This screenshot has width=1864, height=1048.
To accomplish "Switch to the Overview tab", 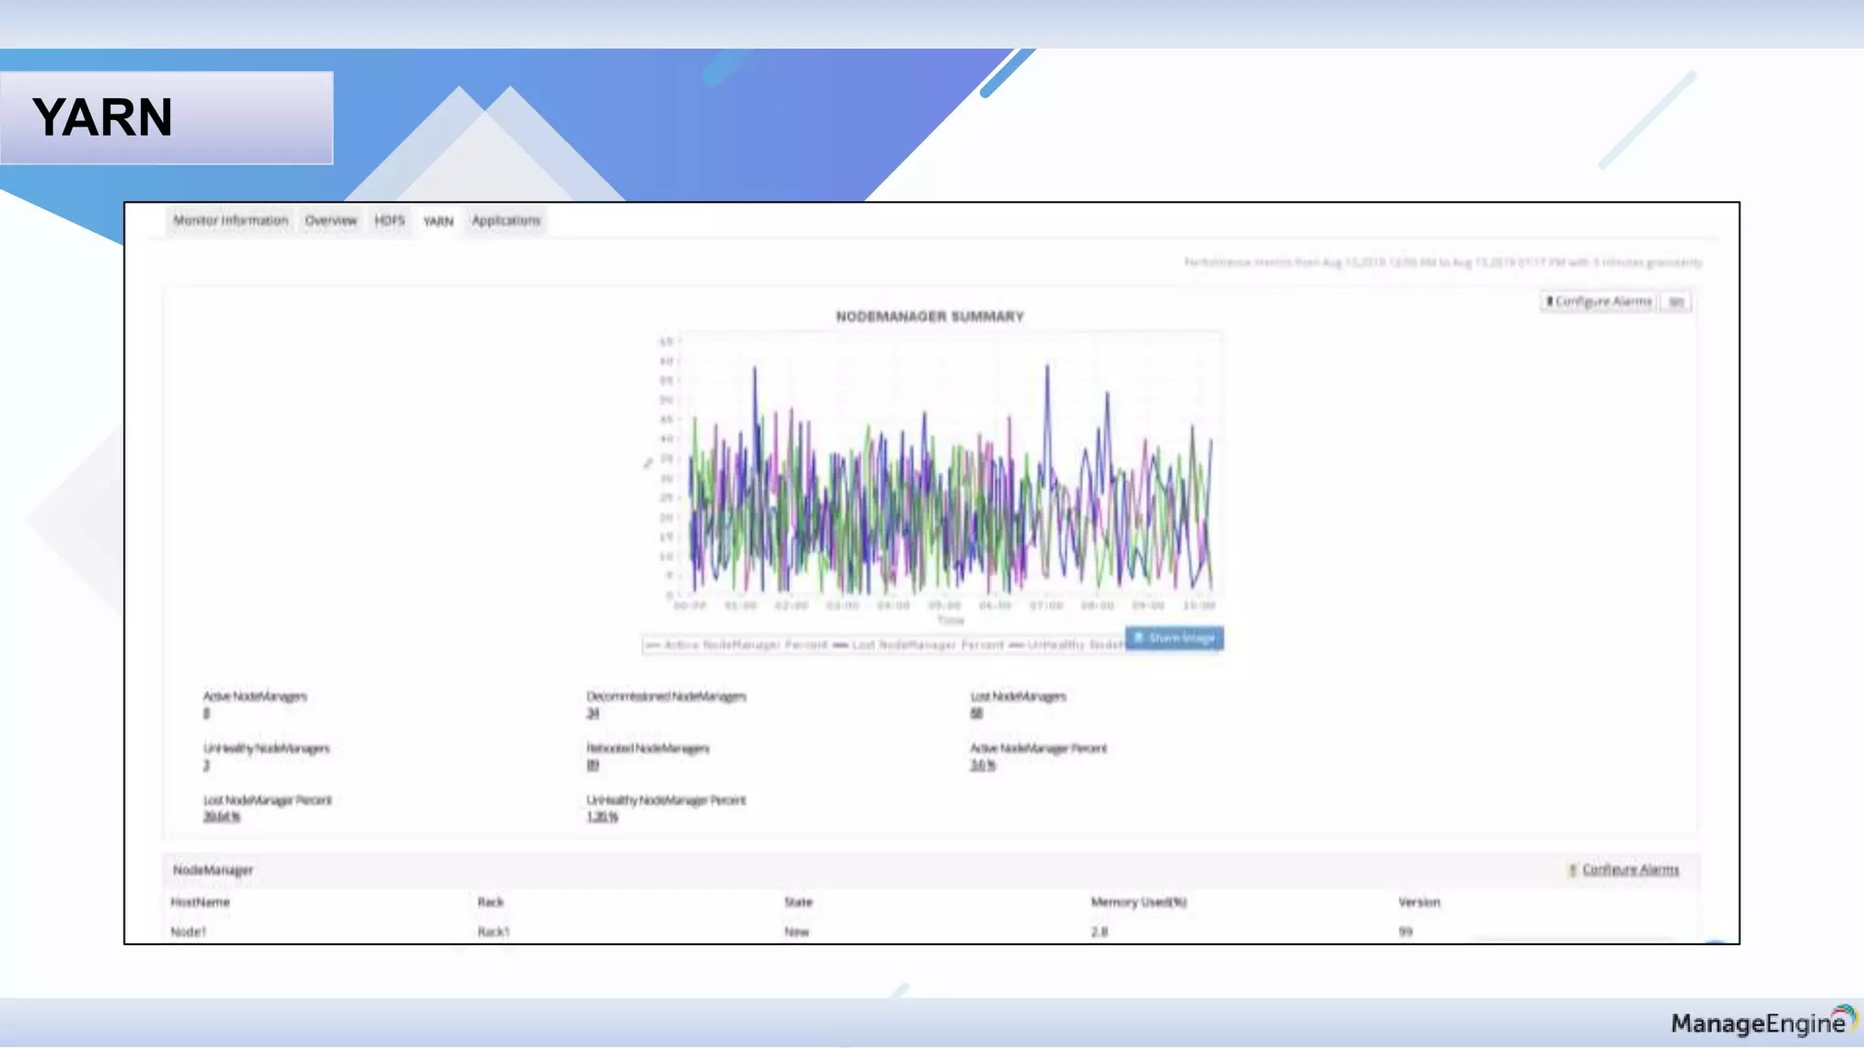I will 330,221.
